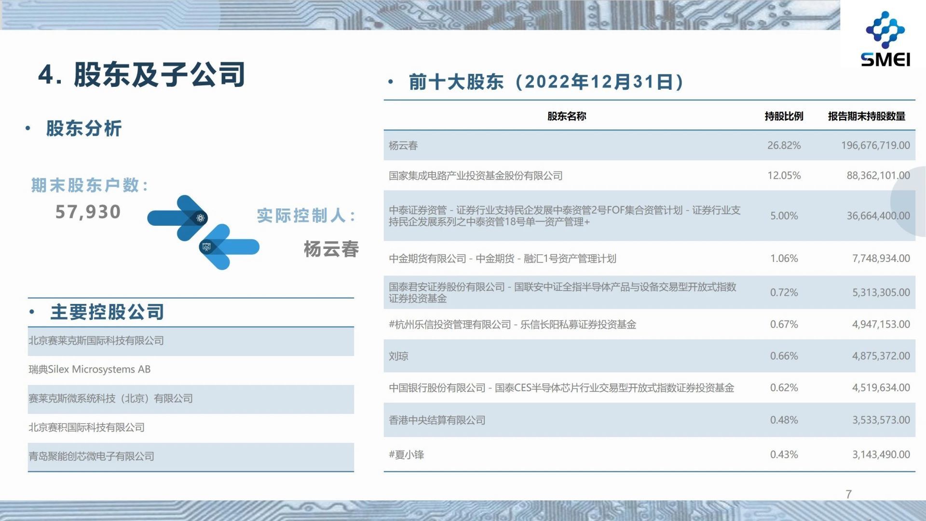Click the page number 7
926x521 pixels.
849,494
